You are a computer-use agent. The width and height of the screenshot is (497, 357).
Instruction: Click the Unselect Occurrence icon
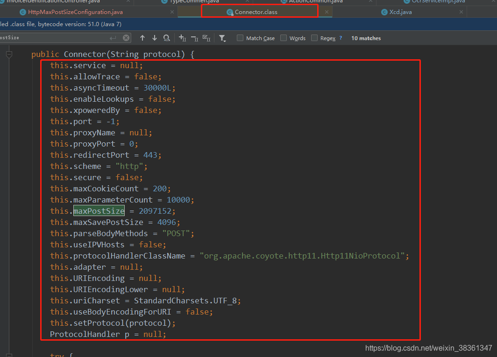click(194, 38)
